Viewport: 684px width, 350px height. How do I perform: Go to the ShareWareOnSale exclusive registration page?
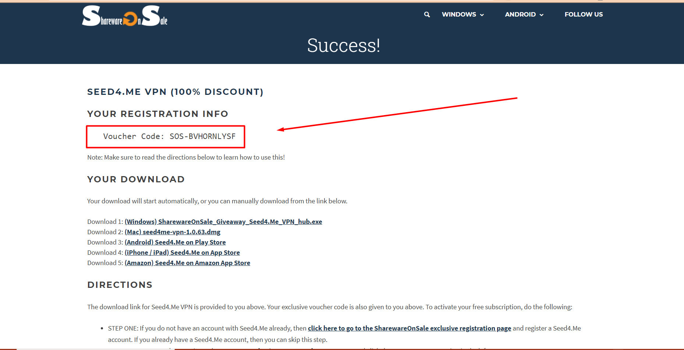409,328
